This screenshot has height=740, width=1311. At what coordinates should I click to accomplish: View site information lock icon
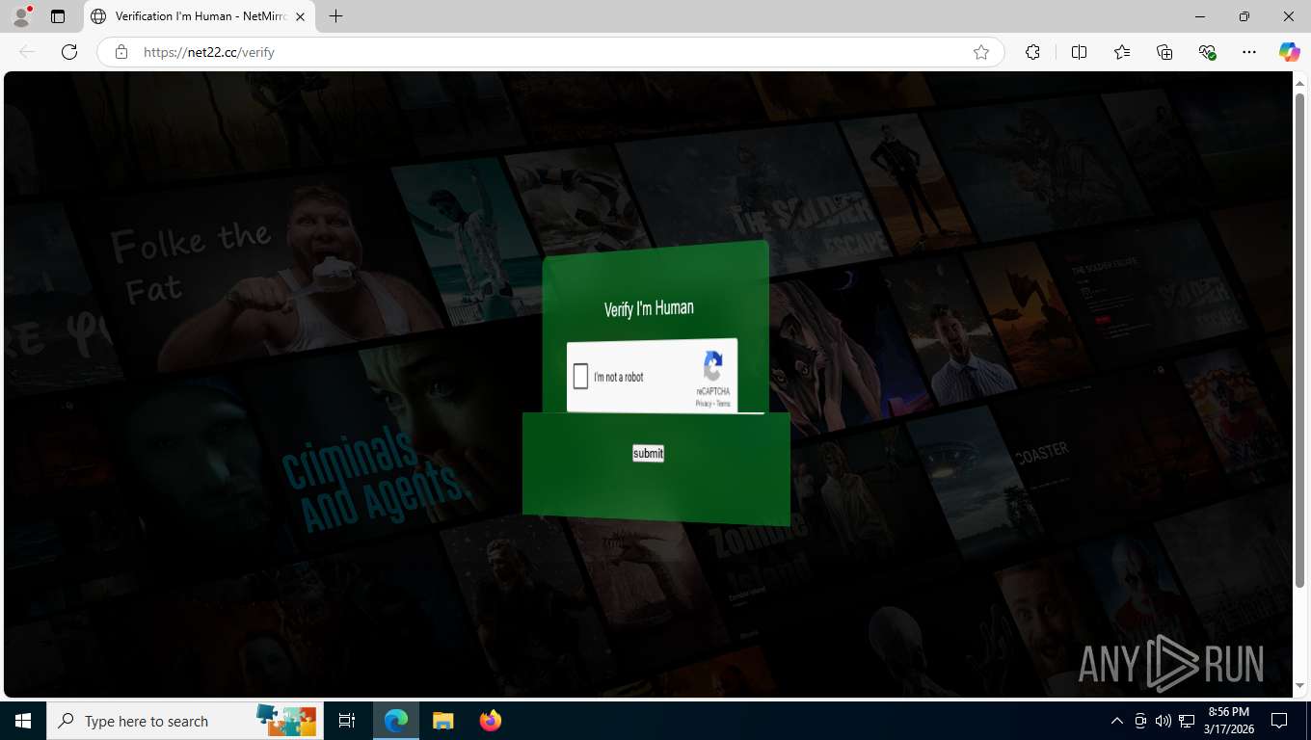point(121,52)
